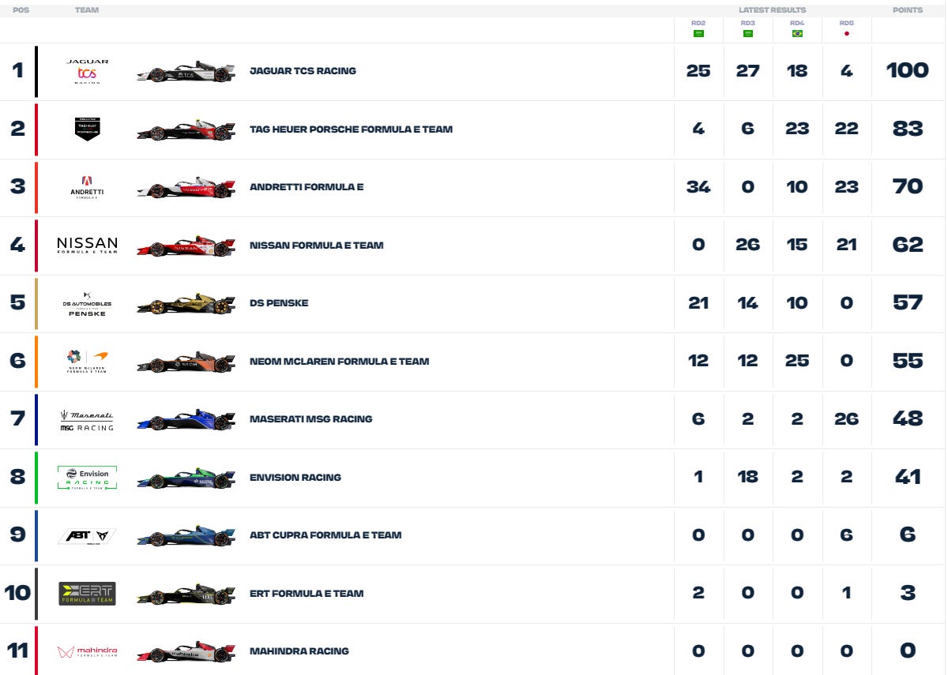Click McLaren's total of 55 points

tap(907, 361)
